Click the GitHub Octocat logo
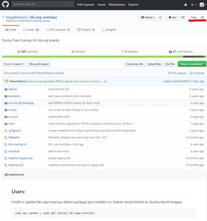The width and height of the screenshot is (207, 221). [6, 4]
